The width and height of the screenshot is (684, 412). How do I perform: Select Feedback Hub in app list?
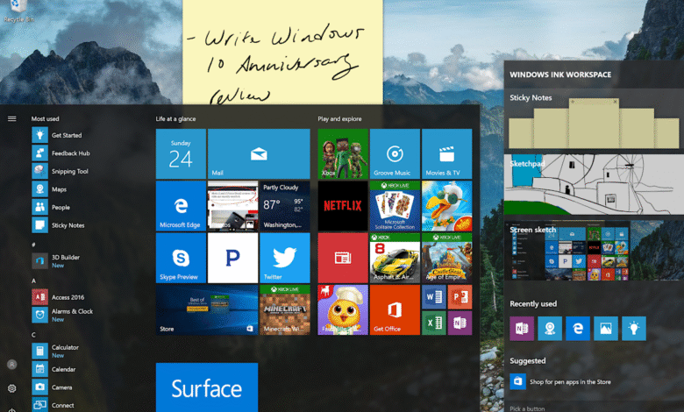click(70, 153)
